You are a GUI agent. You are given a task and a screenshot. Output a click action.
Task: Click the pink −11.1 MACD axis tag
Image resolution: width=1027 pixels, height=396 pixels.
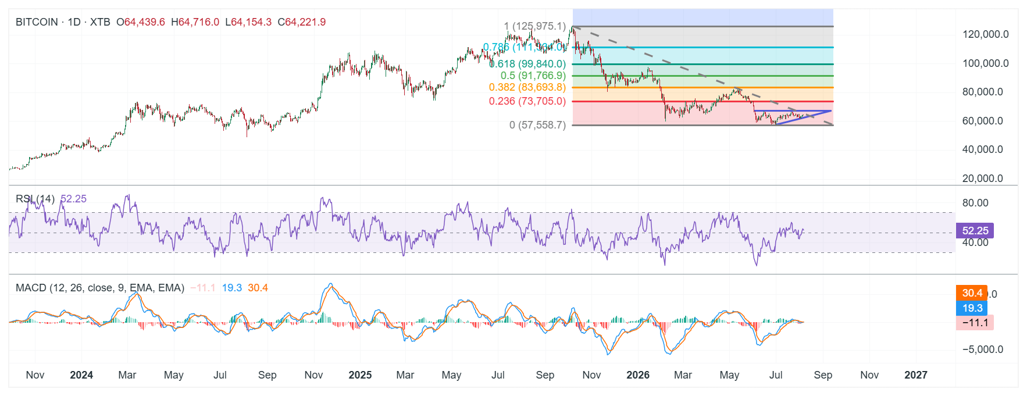coord(975,323)
